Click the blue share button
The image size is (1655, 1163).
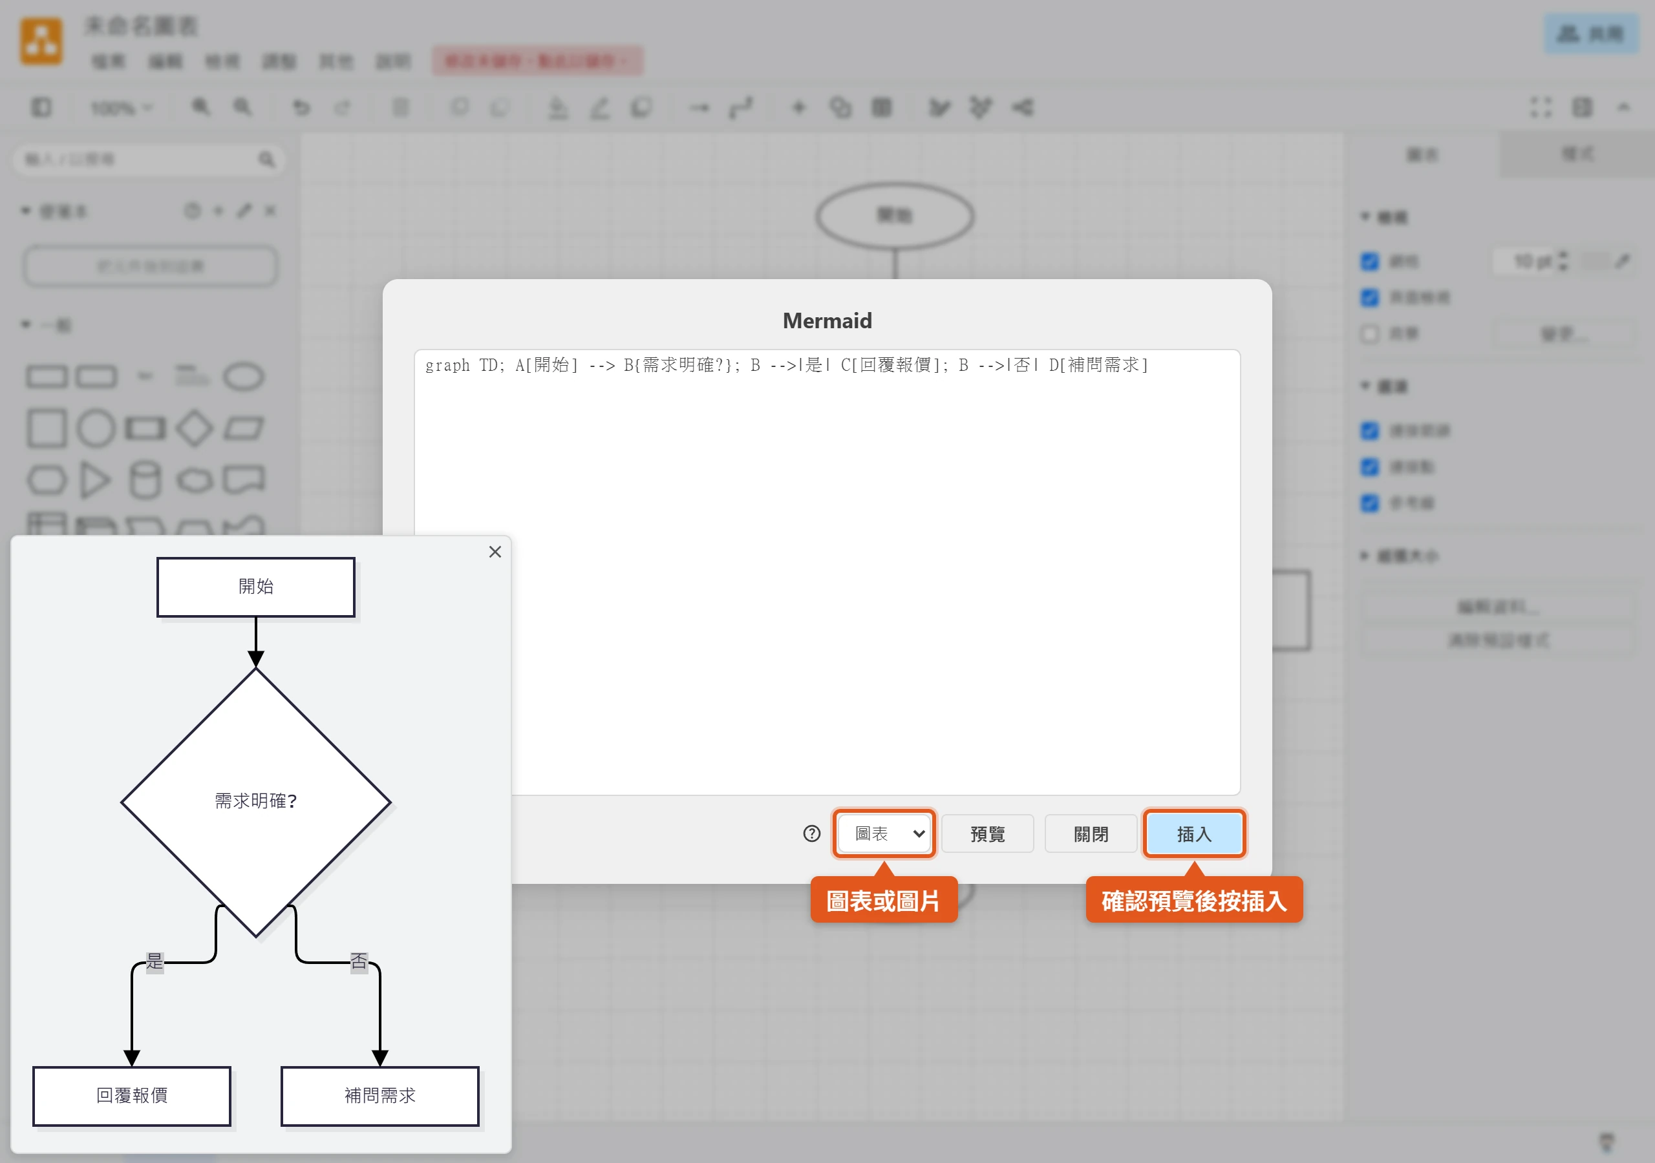point(1591,33)
